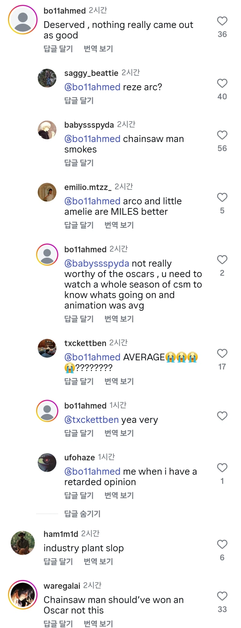Viewport: 241px width, 628px height.
Task: Heart txckettben's AVERAGE reply
Action: (222, 353)
